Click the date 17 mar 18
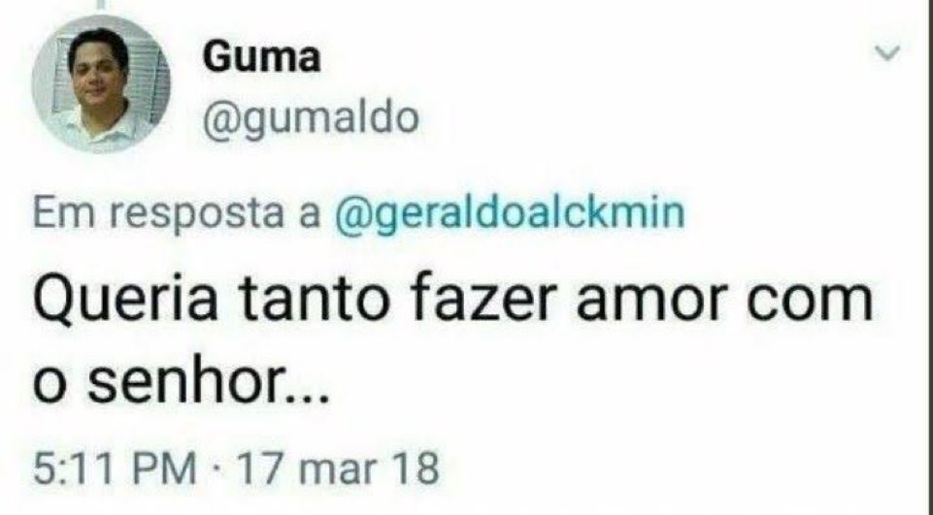The image size is (933, 515). coord(338,467)
